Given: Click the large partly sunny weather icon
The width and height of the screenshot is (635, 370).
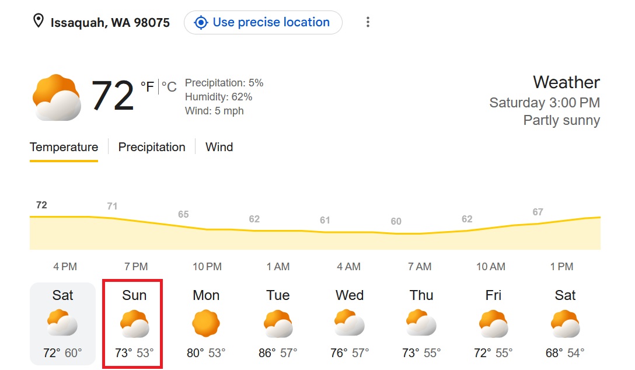Looking at the screenshot, I should (x=57, y=97).
